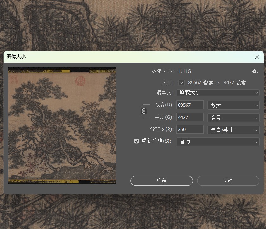266x229 pixels.
Task: Click the 高度(G): label
Action: [164, 117]
